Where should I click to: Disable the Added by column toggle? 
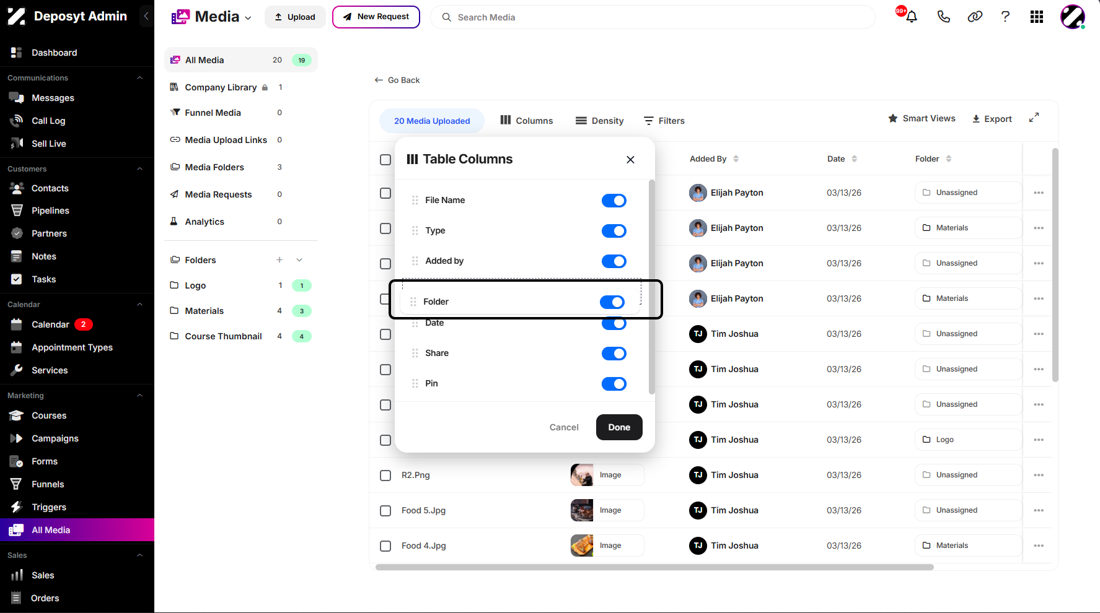[614, 261]
